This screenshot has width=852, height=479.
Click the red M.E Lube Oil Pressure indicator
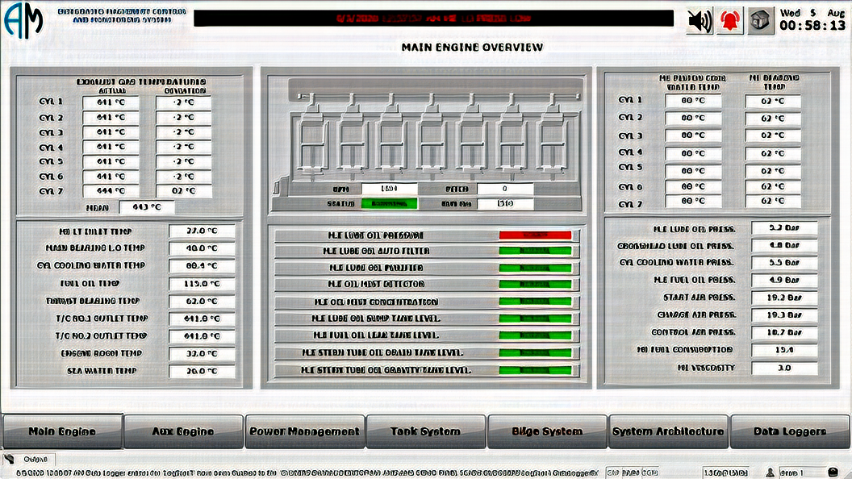tap(535, 235)
